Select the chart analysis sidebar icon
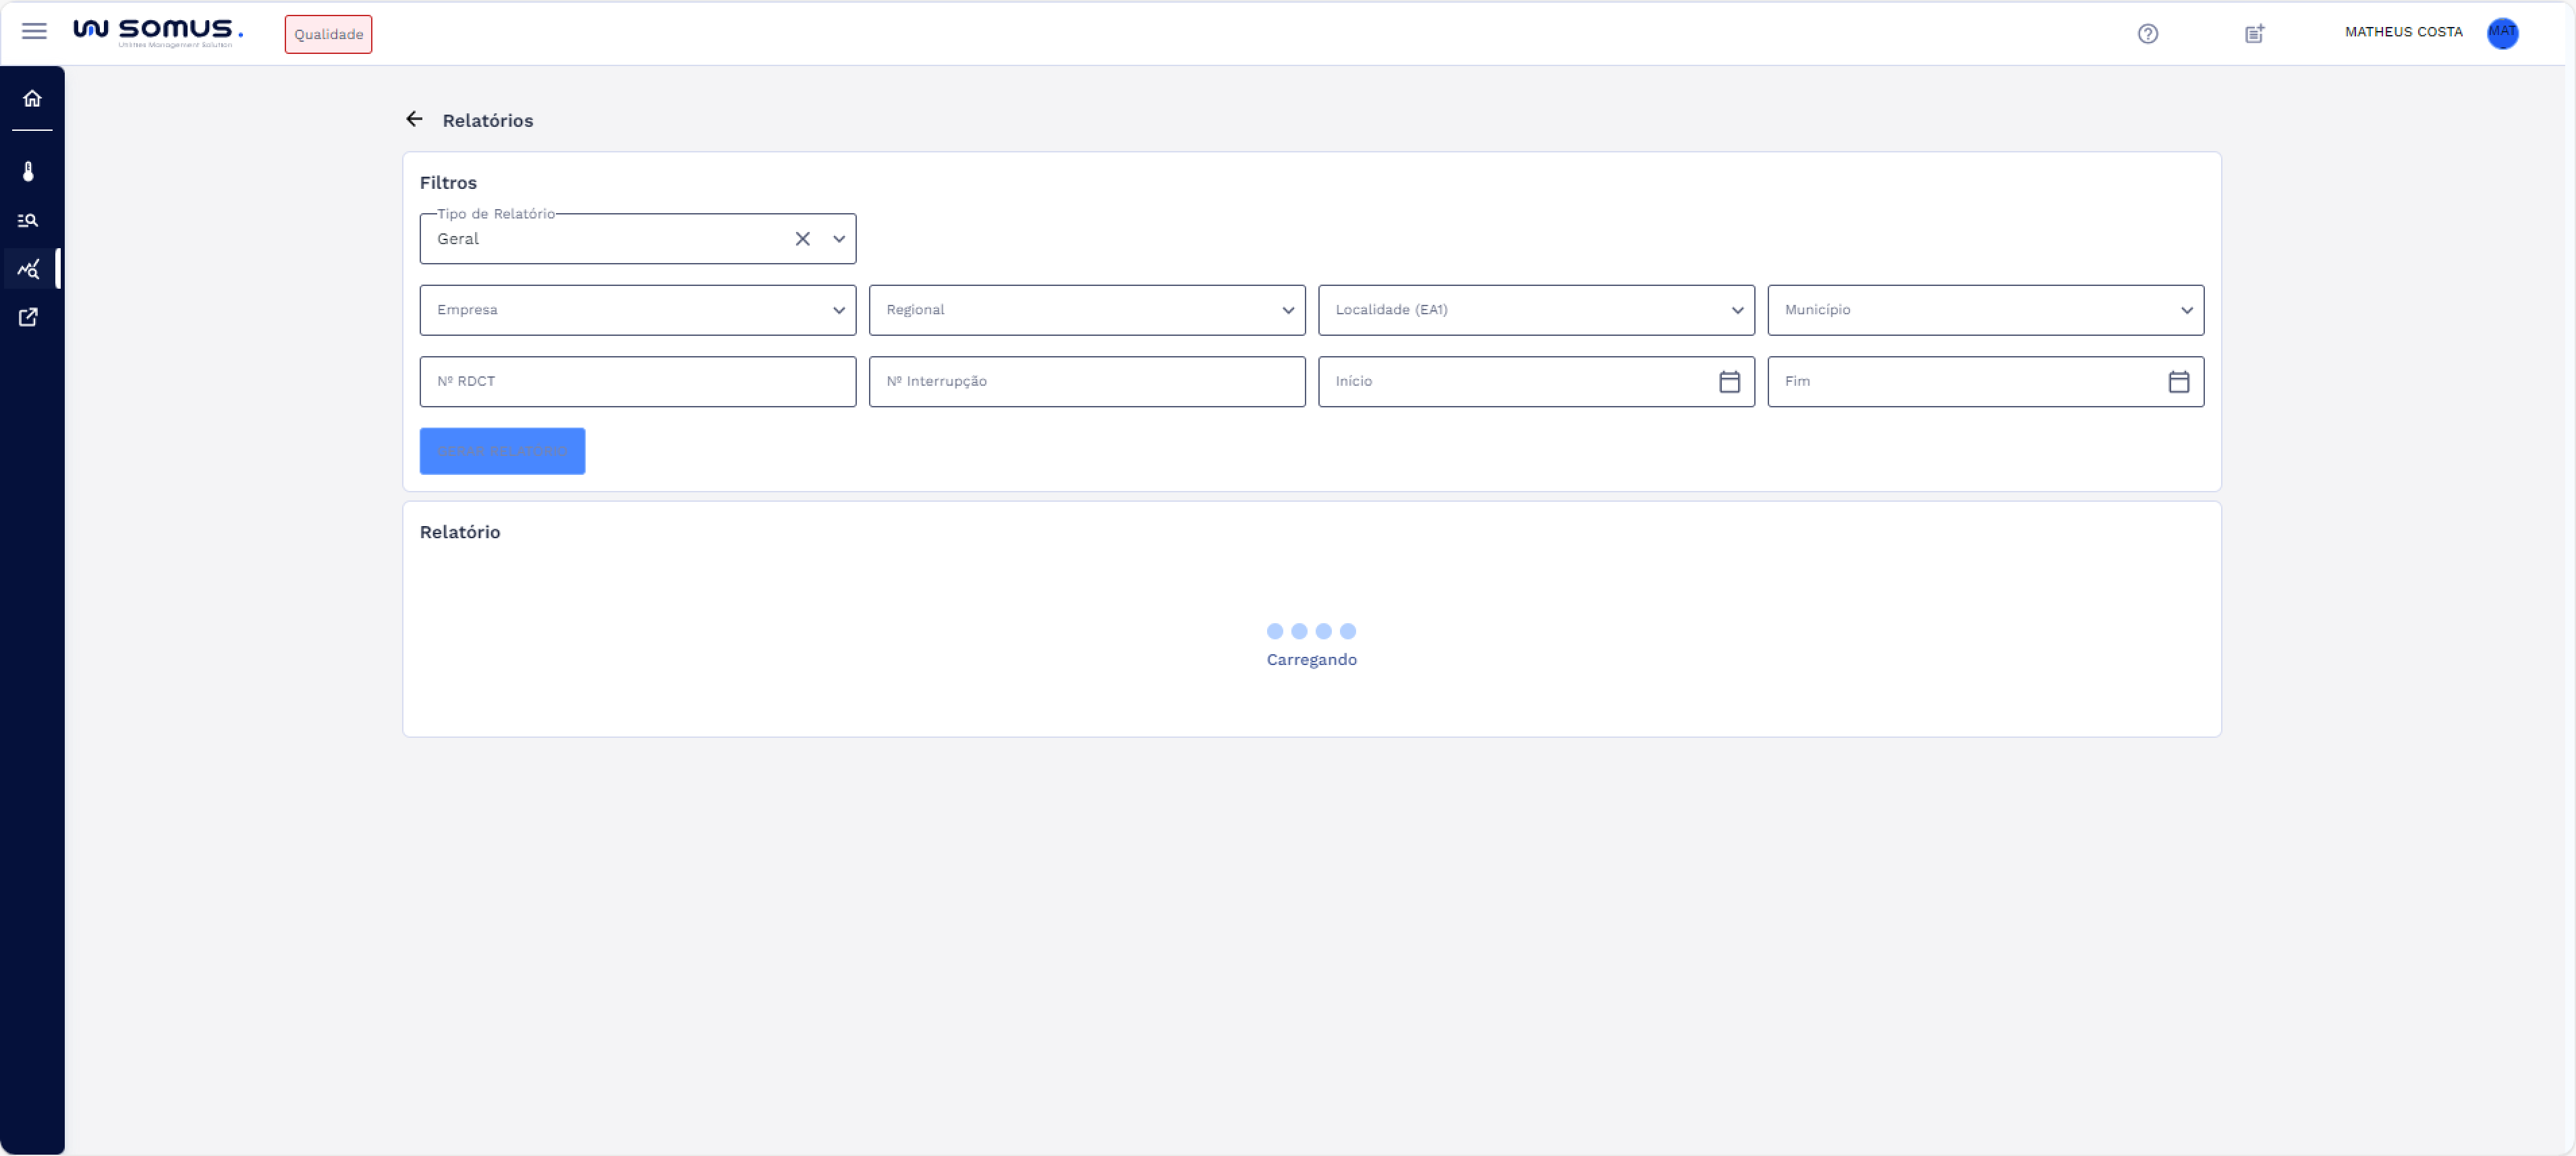Viewport: 2576px width, 1156px height. (29, 269)
